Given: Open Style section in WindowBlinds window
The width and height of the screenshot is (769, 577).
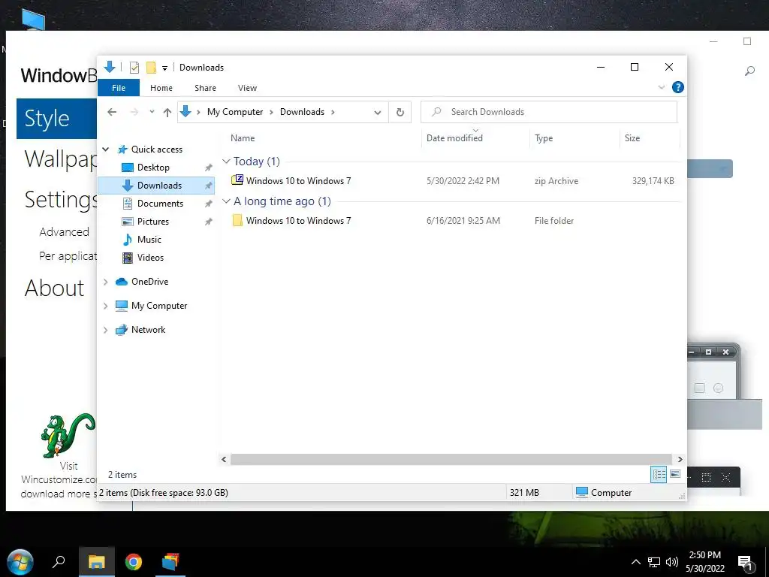Looking at the screenshot, I should [56, 119].
